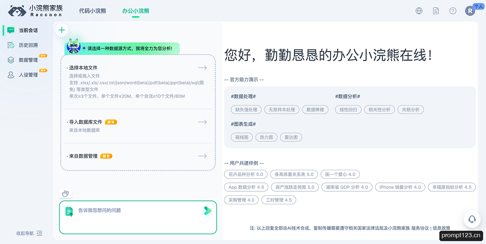Click the 限免 badge beside 来自数据管理
Image resolution: width=486 pixels, height=244 pixels.
[x=106, y=156]
